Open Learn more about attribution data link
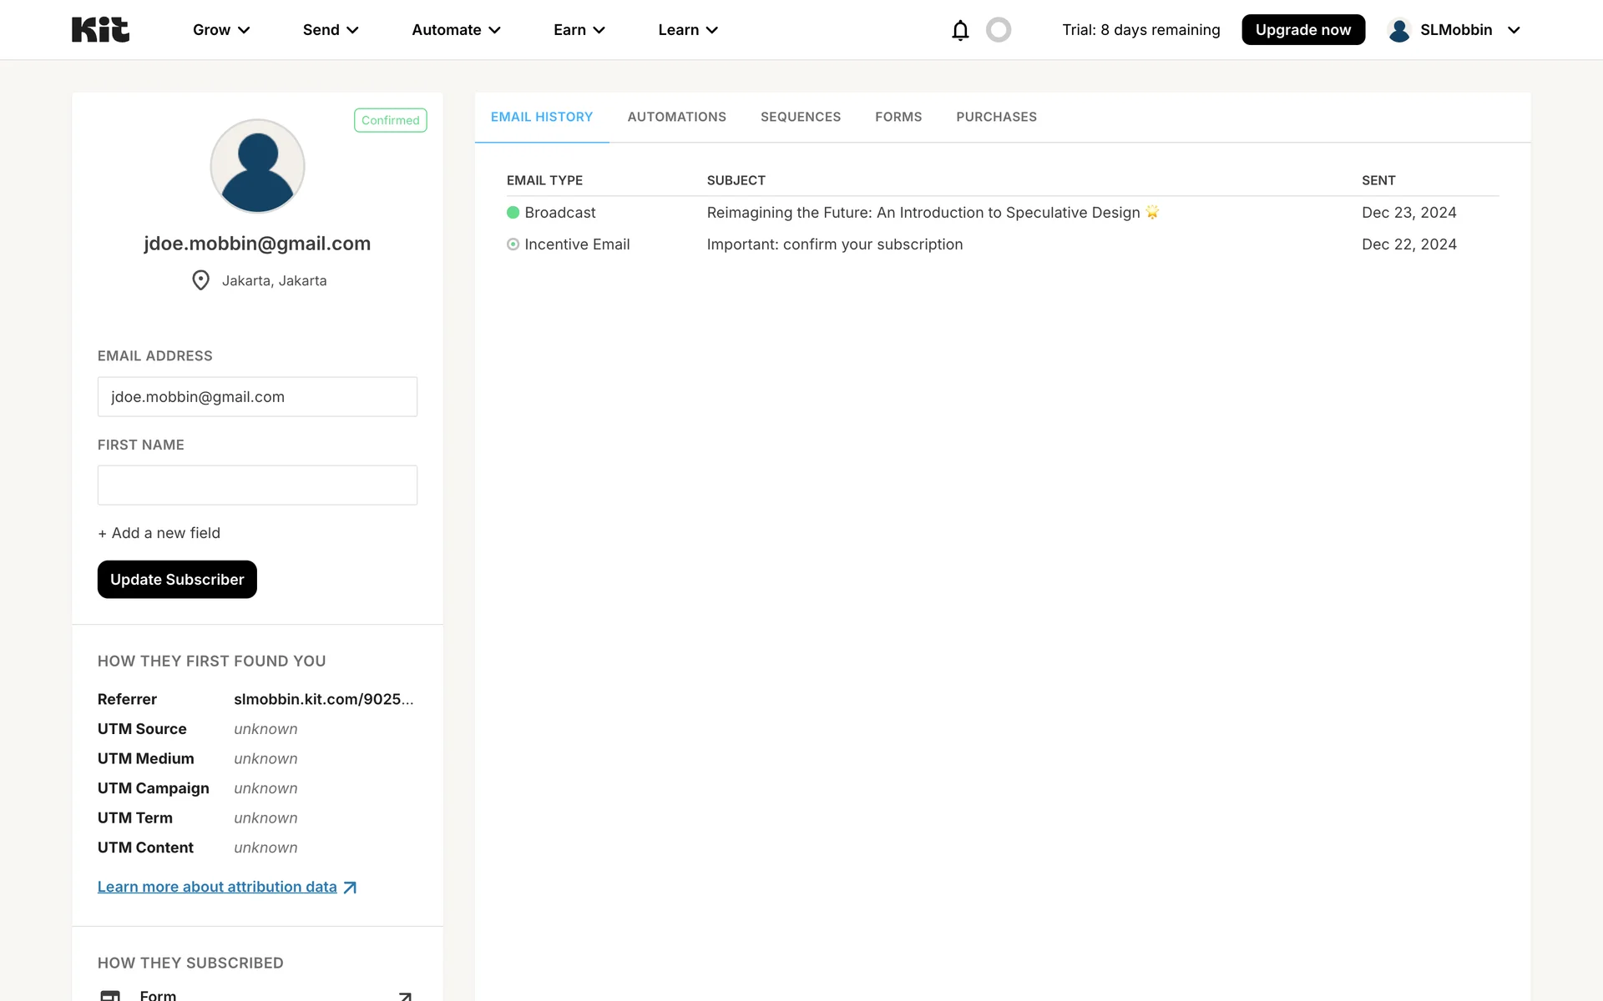The width and height of the screenshot is (1603, 1001). click(x=217, y=887)
